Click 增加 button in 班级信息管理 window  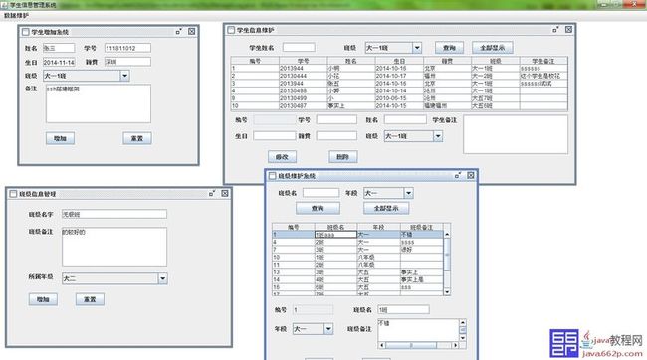pyautogui.click(x=43, y=299)
